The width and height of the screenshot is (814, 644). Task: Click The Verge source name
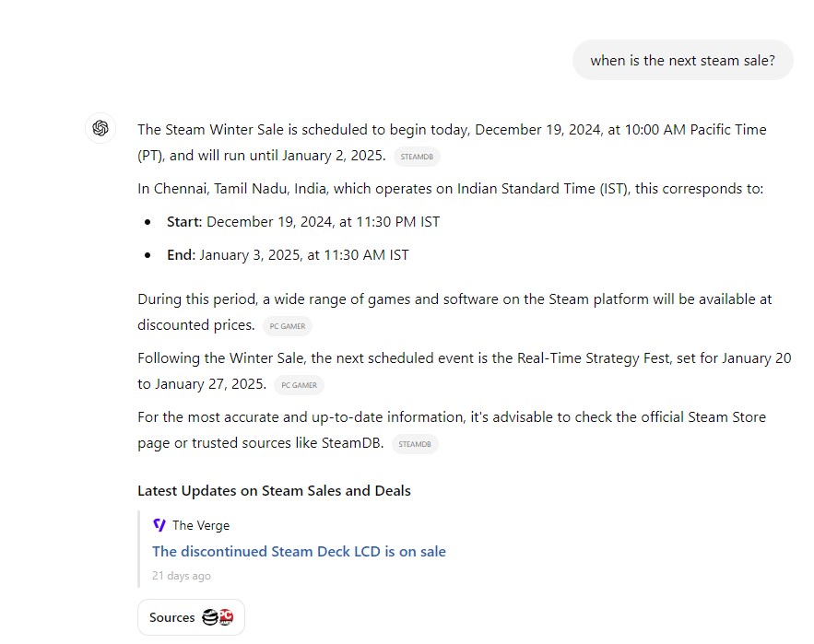(x=201, y=525)
